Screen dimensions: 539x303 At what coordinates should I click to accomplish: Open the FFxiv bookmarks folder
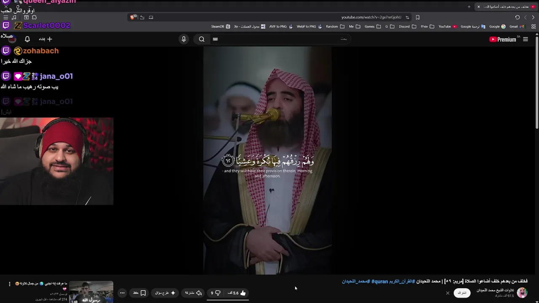click(x=427, y=27)
